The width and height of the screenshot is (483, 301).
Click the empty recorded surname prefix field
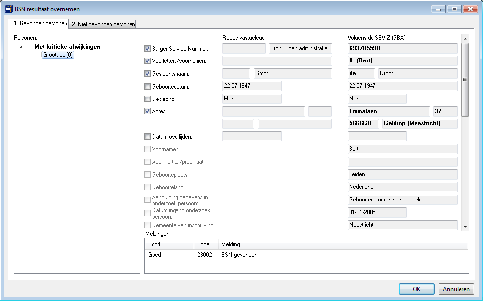[236, 74]
